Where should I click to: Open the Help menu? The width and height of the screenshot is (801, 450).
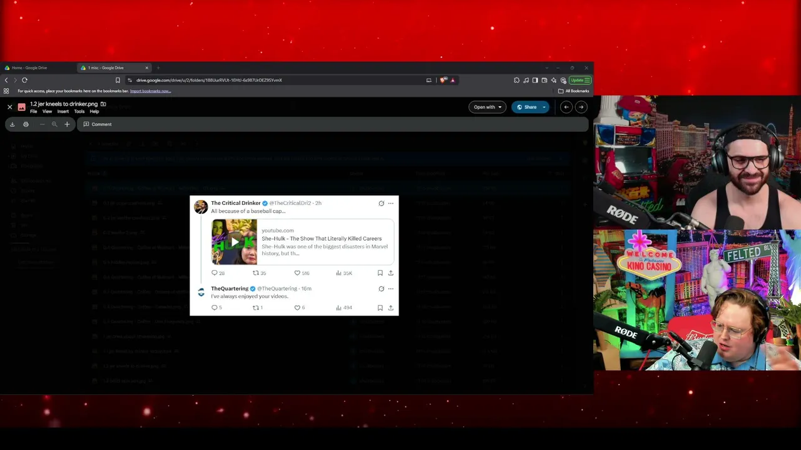coord(94,111)
